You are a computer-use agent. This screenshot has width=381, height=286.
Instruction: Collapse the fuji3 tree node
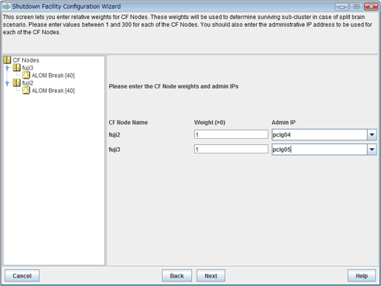7,68
